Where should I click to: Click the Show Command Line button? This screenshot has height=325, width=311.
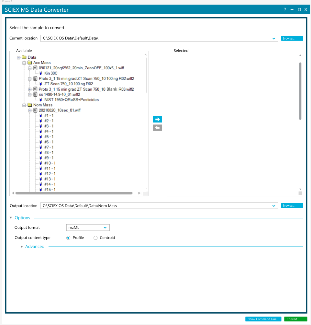(263, 319)
